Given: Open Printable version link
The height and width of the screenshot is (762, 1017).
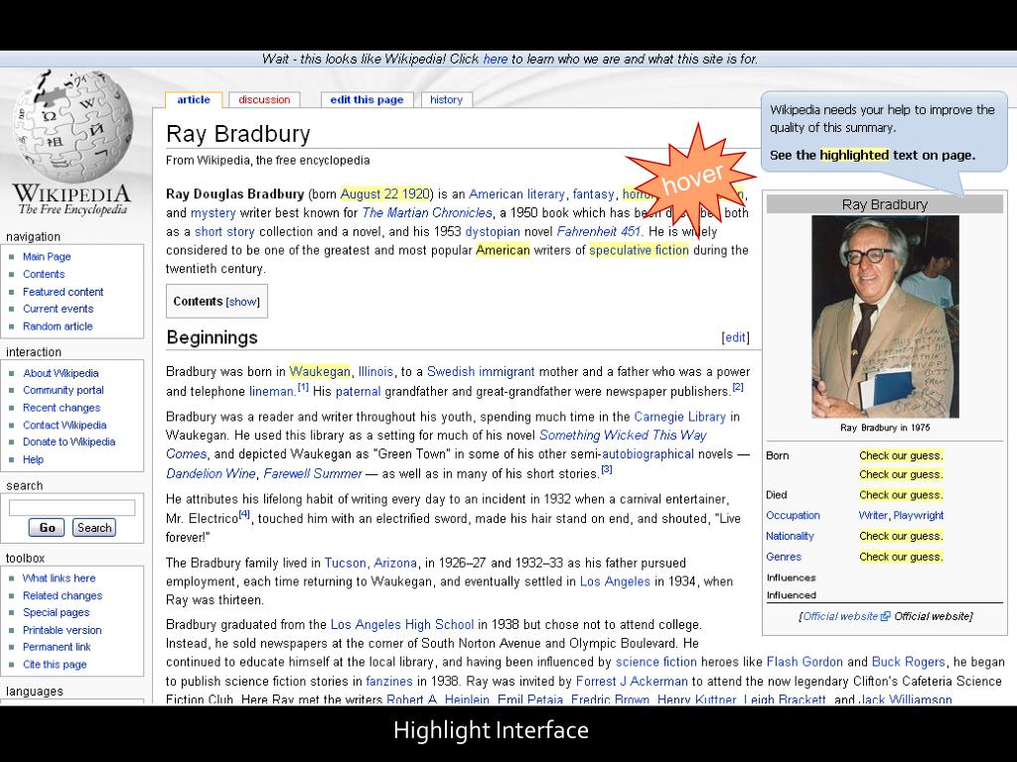Looking at the screenshot, I should pyautogui.click(x=63, y=630).
